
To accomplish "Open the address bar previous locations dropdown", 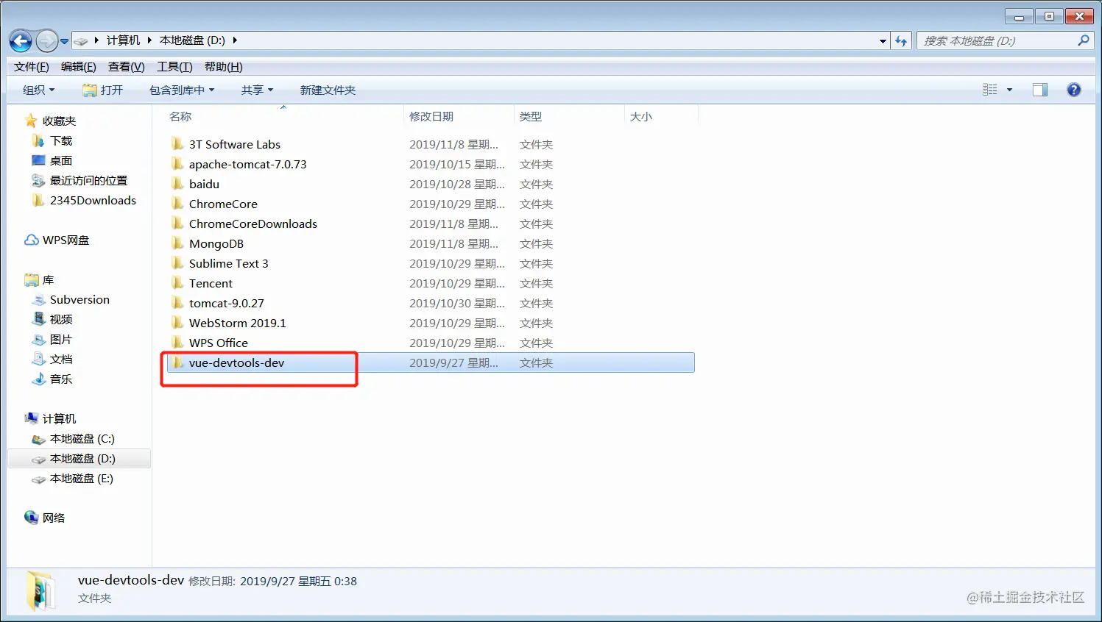I will (883, 41).
